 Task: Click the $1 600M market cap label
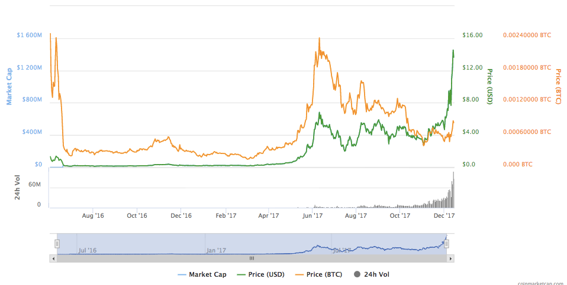pyautogui.click(x=29, y=35)
